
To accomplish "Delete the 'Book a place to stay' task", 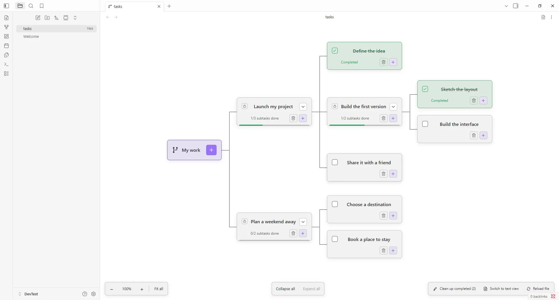I will (383, 251).
